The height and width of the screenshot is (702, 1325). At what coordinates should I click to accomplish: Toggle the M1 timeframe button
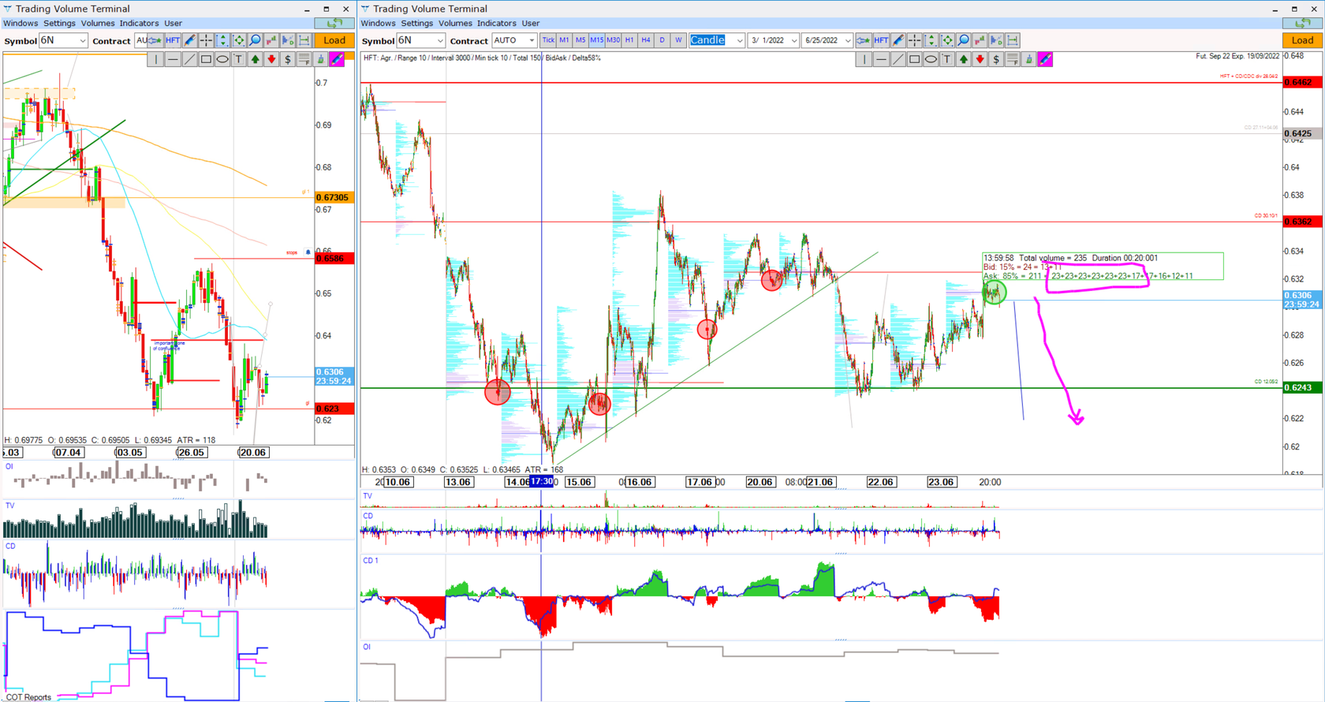point(564,40)
